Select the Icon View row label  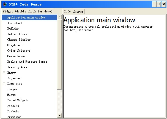(x=15, y=84)
